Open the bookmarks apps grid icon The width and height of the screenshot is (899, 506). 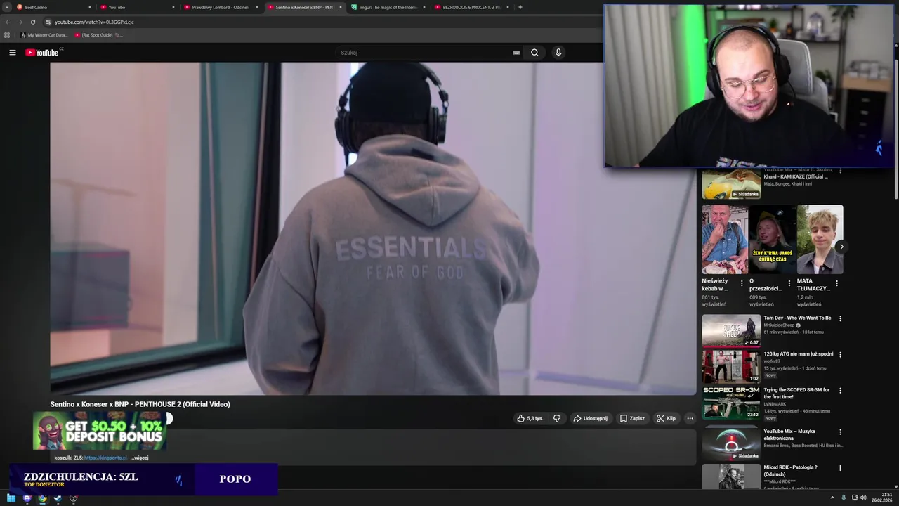(x=7, y=34)
